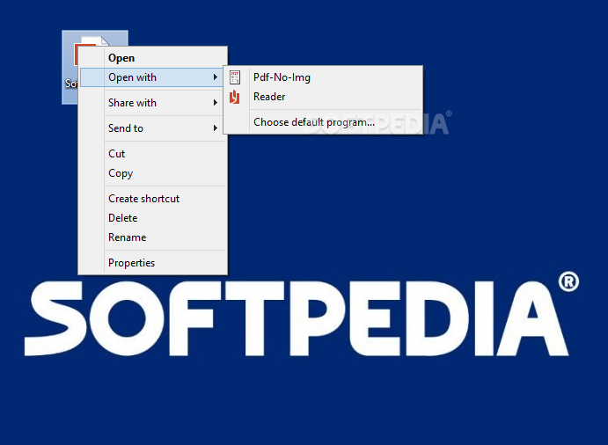This screenshot has height=445, width=608.
Task: Choose Rename from the context menu
Action: (152, 237)
